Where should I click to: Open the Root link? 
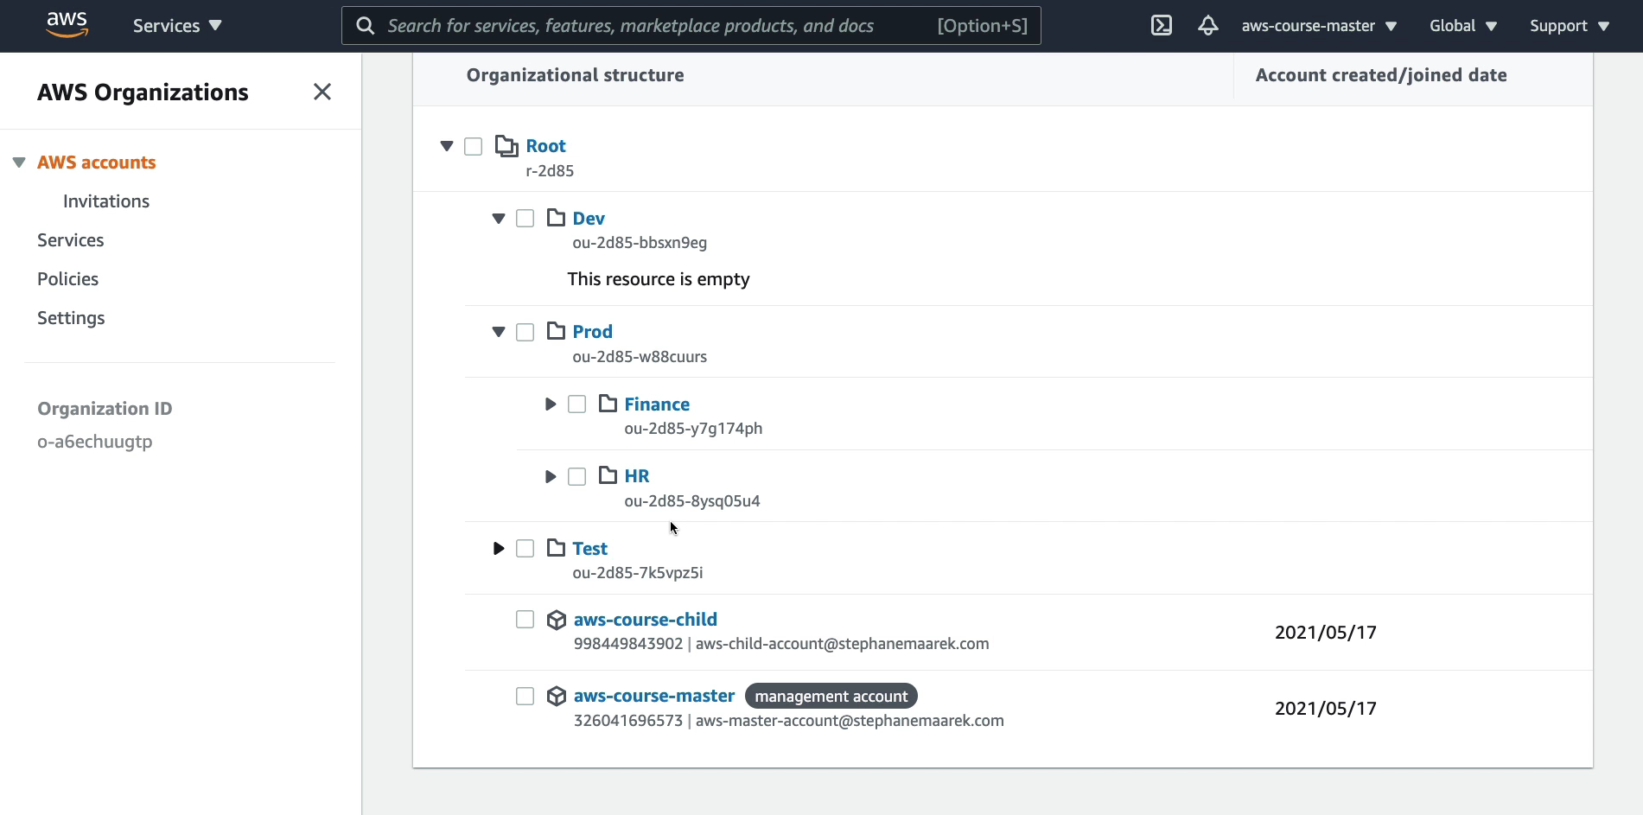click(545, 146)
